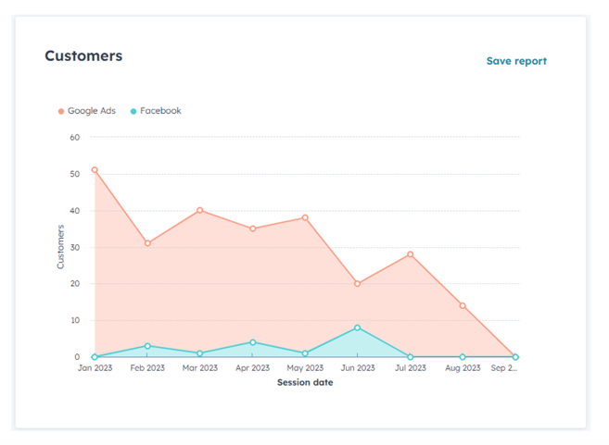
Task: Select the Google Ads Jul 2023 data point
Action: [410, 254]
